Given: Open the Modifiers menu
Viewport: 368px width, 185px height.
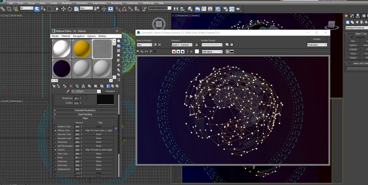Looking at the screenshot, I should click(x=67, y=3).
